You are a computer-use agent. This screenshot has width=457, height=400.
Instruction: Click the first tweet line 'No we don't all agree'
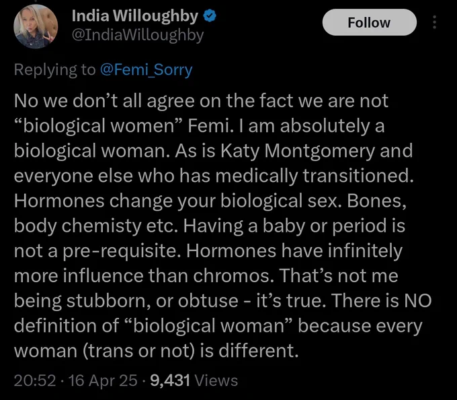104,101
